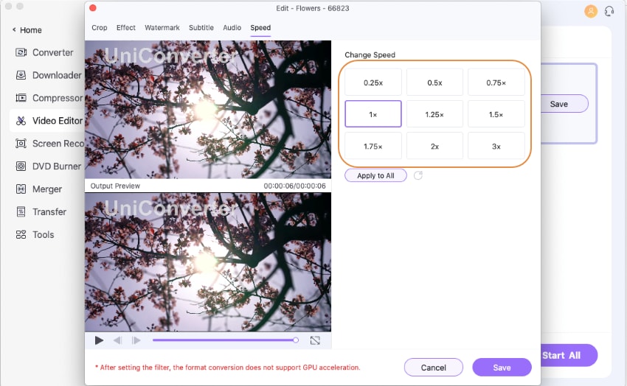Switch to the Audio tab

click(x=232, y=27)
